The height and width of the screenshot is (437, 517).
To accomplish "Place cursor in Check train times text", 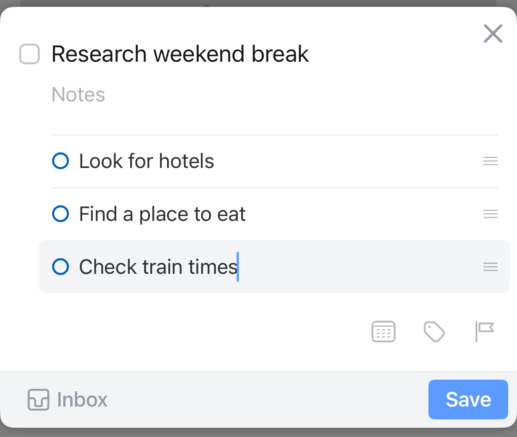I will click(158, 267).
